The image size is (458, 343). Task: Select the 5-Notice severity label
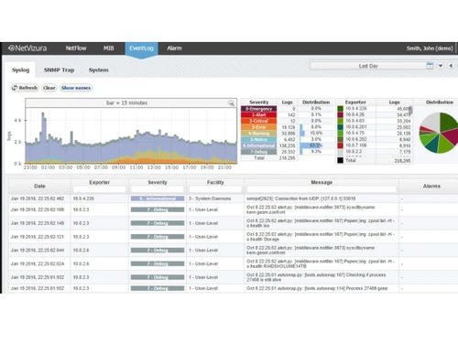tap(259, 139)
